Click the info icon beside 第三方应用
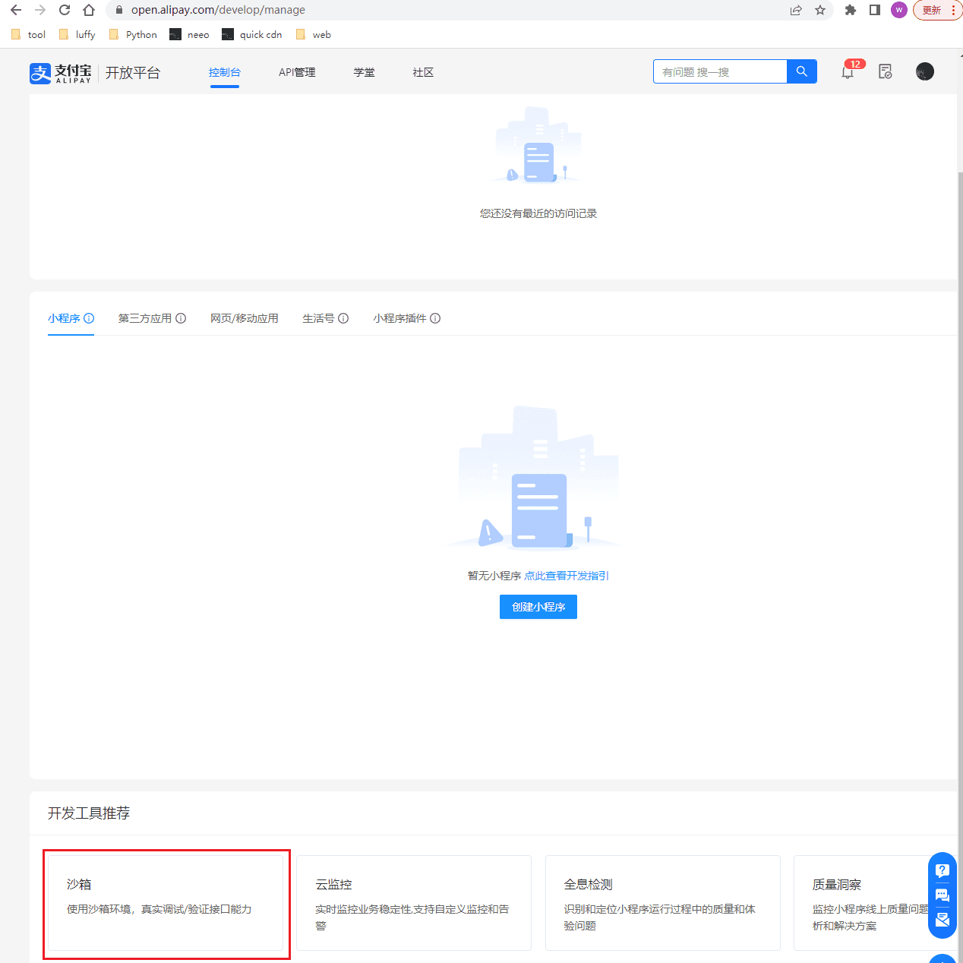The width and height of the screenshot is (963, 963). pos(181,318)
